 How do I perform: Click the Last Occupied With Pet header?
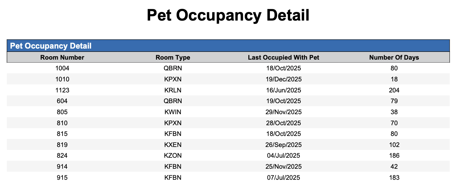(x=283, y=57)
